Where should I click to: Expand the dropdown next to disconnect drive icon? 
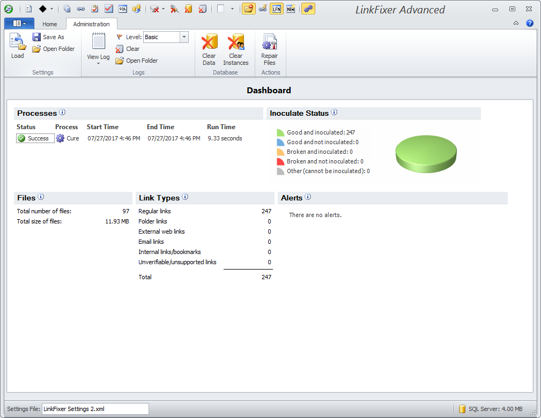point(163,9)
